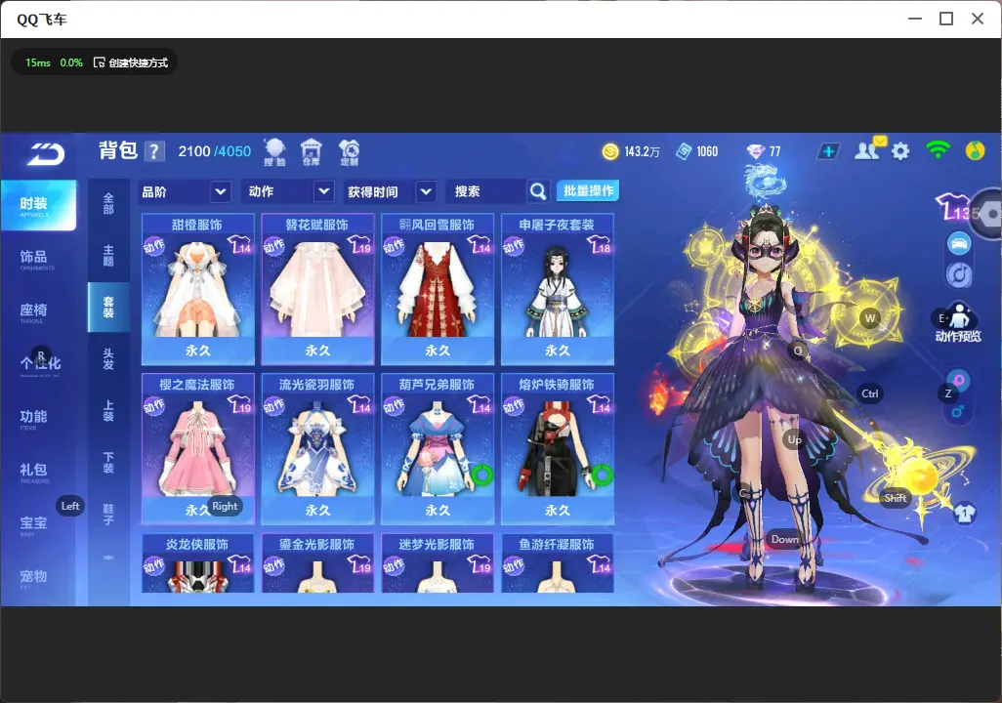Select the 甜橙服饰 outfit card
Viewport: 1002px width, 703px height.
(198, 289)
